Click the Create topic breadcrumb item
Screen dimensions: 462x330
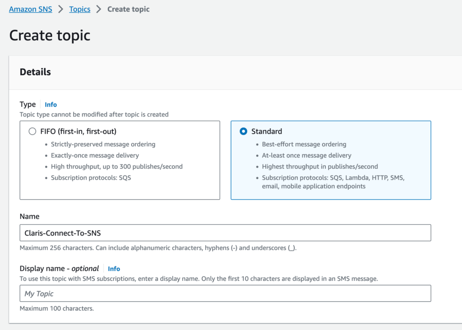click(x=128, y=9)
